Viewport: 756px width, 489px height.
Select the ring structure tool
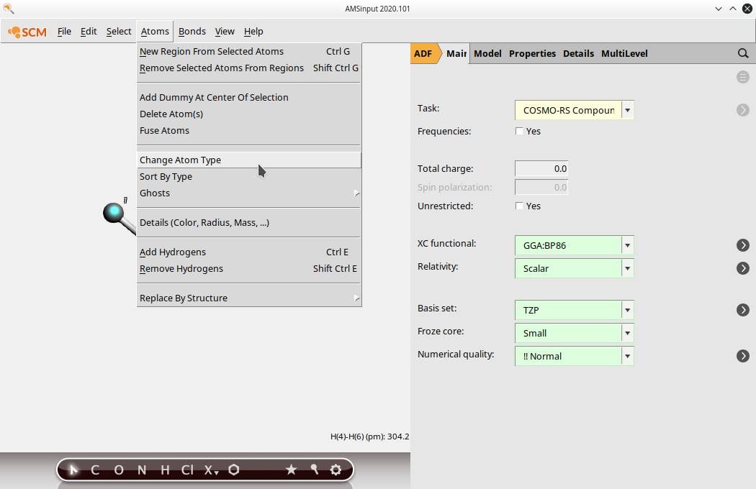pyautogui.click(x=234, y=470)
